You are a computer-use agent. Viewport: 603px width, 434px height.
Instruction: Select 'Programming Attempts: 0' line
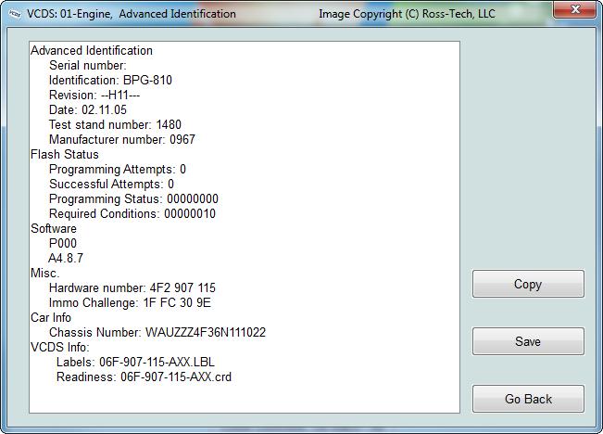click(x=118, y=169)
